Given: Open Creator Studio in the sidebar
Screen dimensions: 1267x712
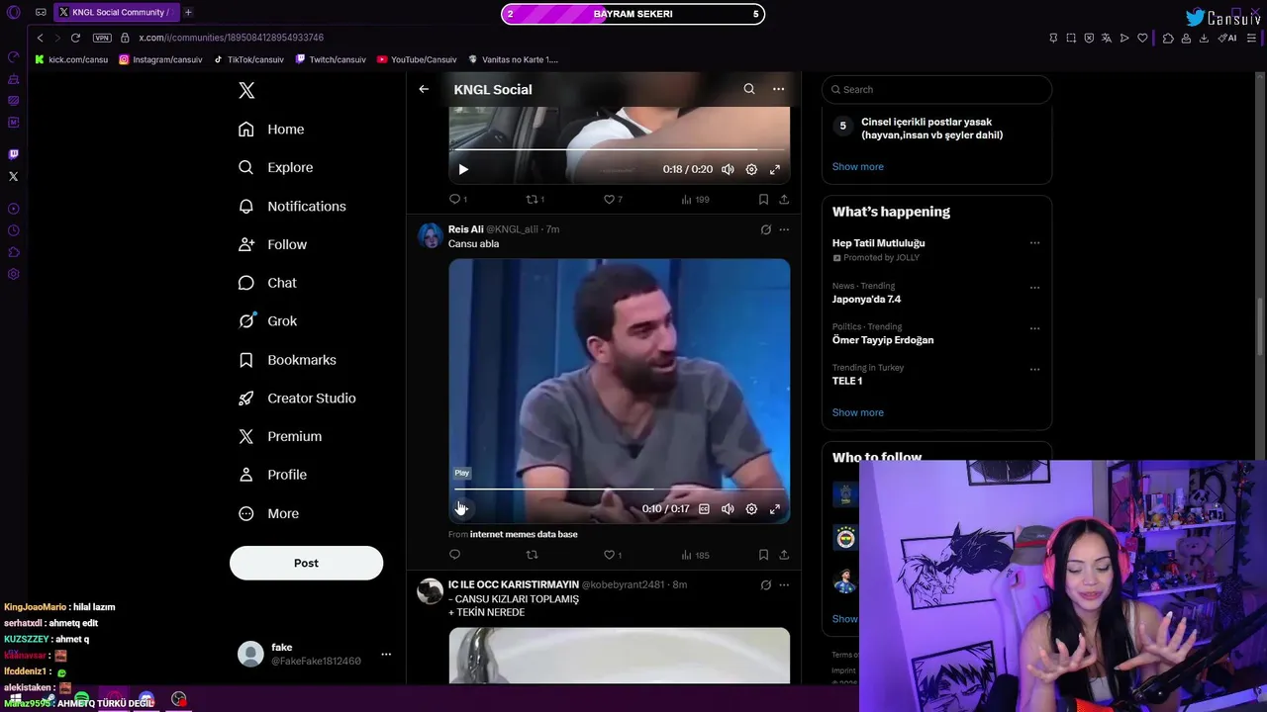Looking at the screenshot, I should click(x=297, y=398).
